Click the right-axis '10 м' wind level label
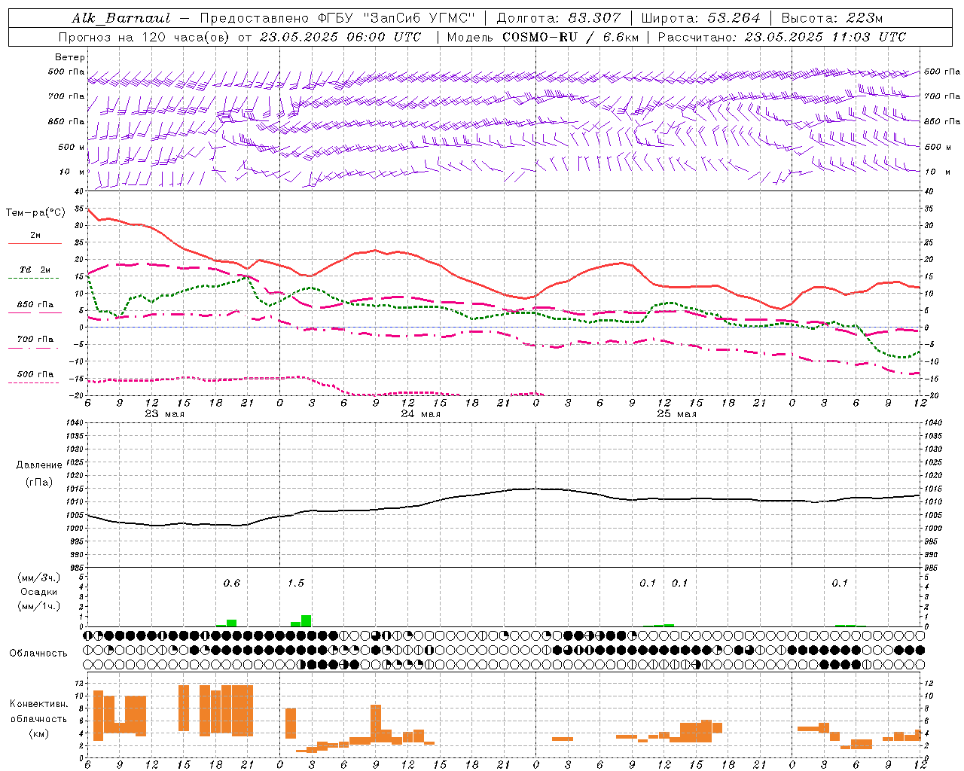The image size is (964, 771). pyautogui.click(x=937, y=172)
